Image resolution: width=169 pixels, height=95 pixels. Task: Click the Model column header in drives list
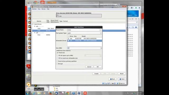click(84, 36)
